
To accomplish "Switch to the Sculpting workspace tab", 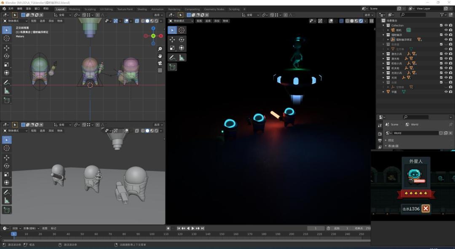I will 90,9.
